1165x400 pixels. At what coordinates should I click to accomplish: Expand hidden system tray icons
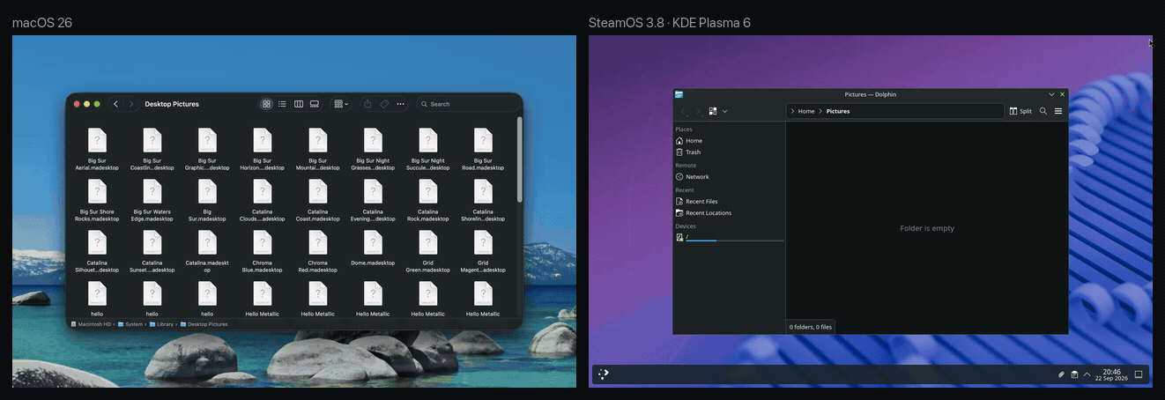coord(1087,374)
